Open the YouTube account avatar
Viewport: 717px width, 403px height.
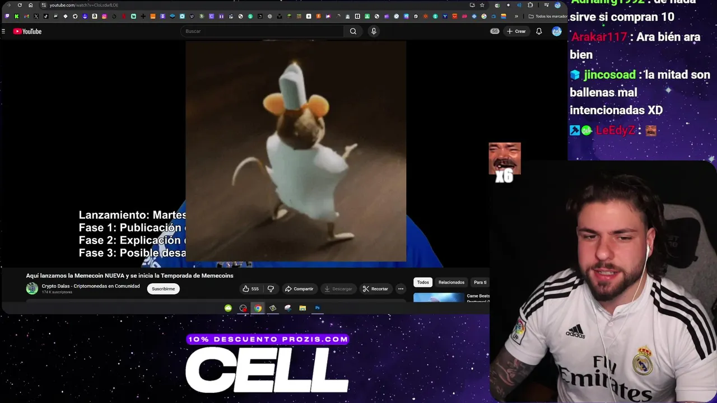click(556, 31)
